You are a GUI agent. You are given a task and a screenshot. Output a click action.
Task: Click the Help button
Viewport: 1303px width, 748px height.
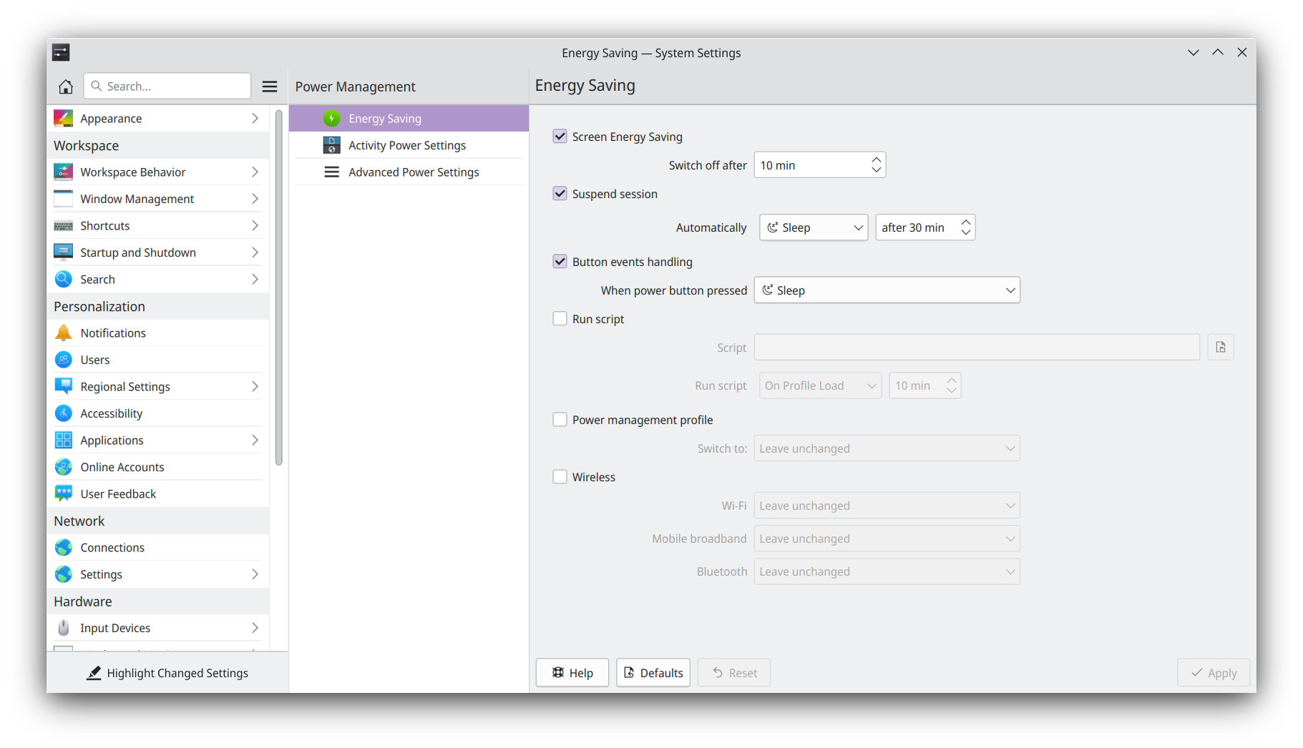click(572, 673)
